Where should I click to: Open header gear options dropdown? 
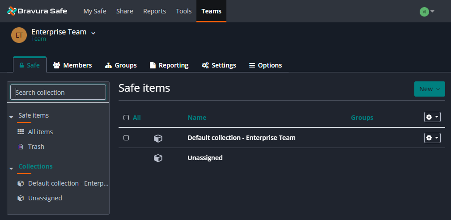pos(432,117)
